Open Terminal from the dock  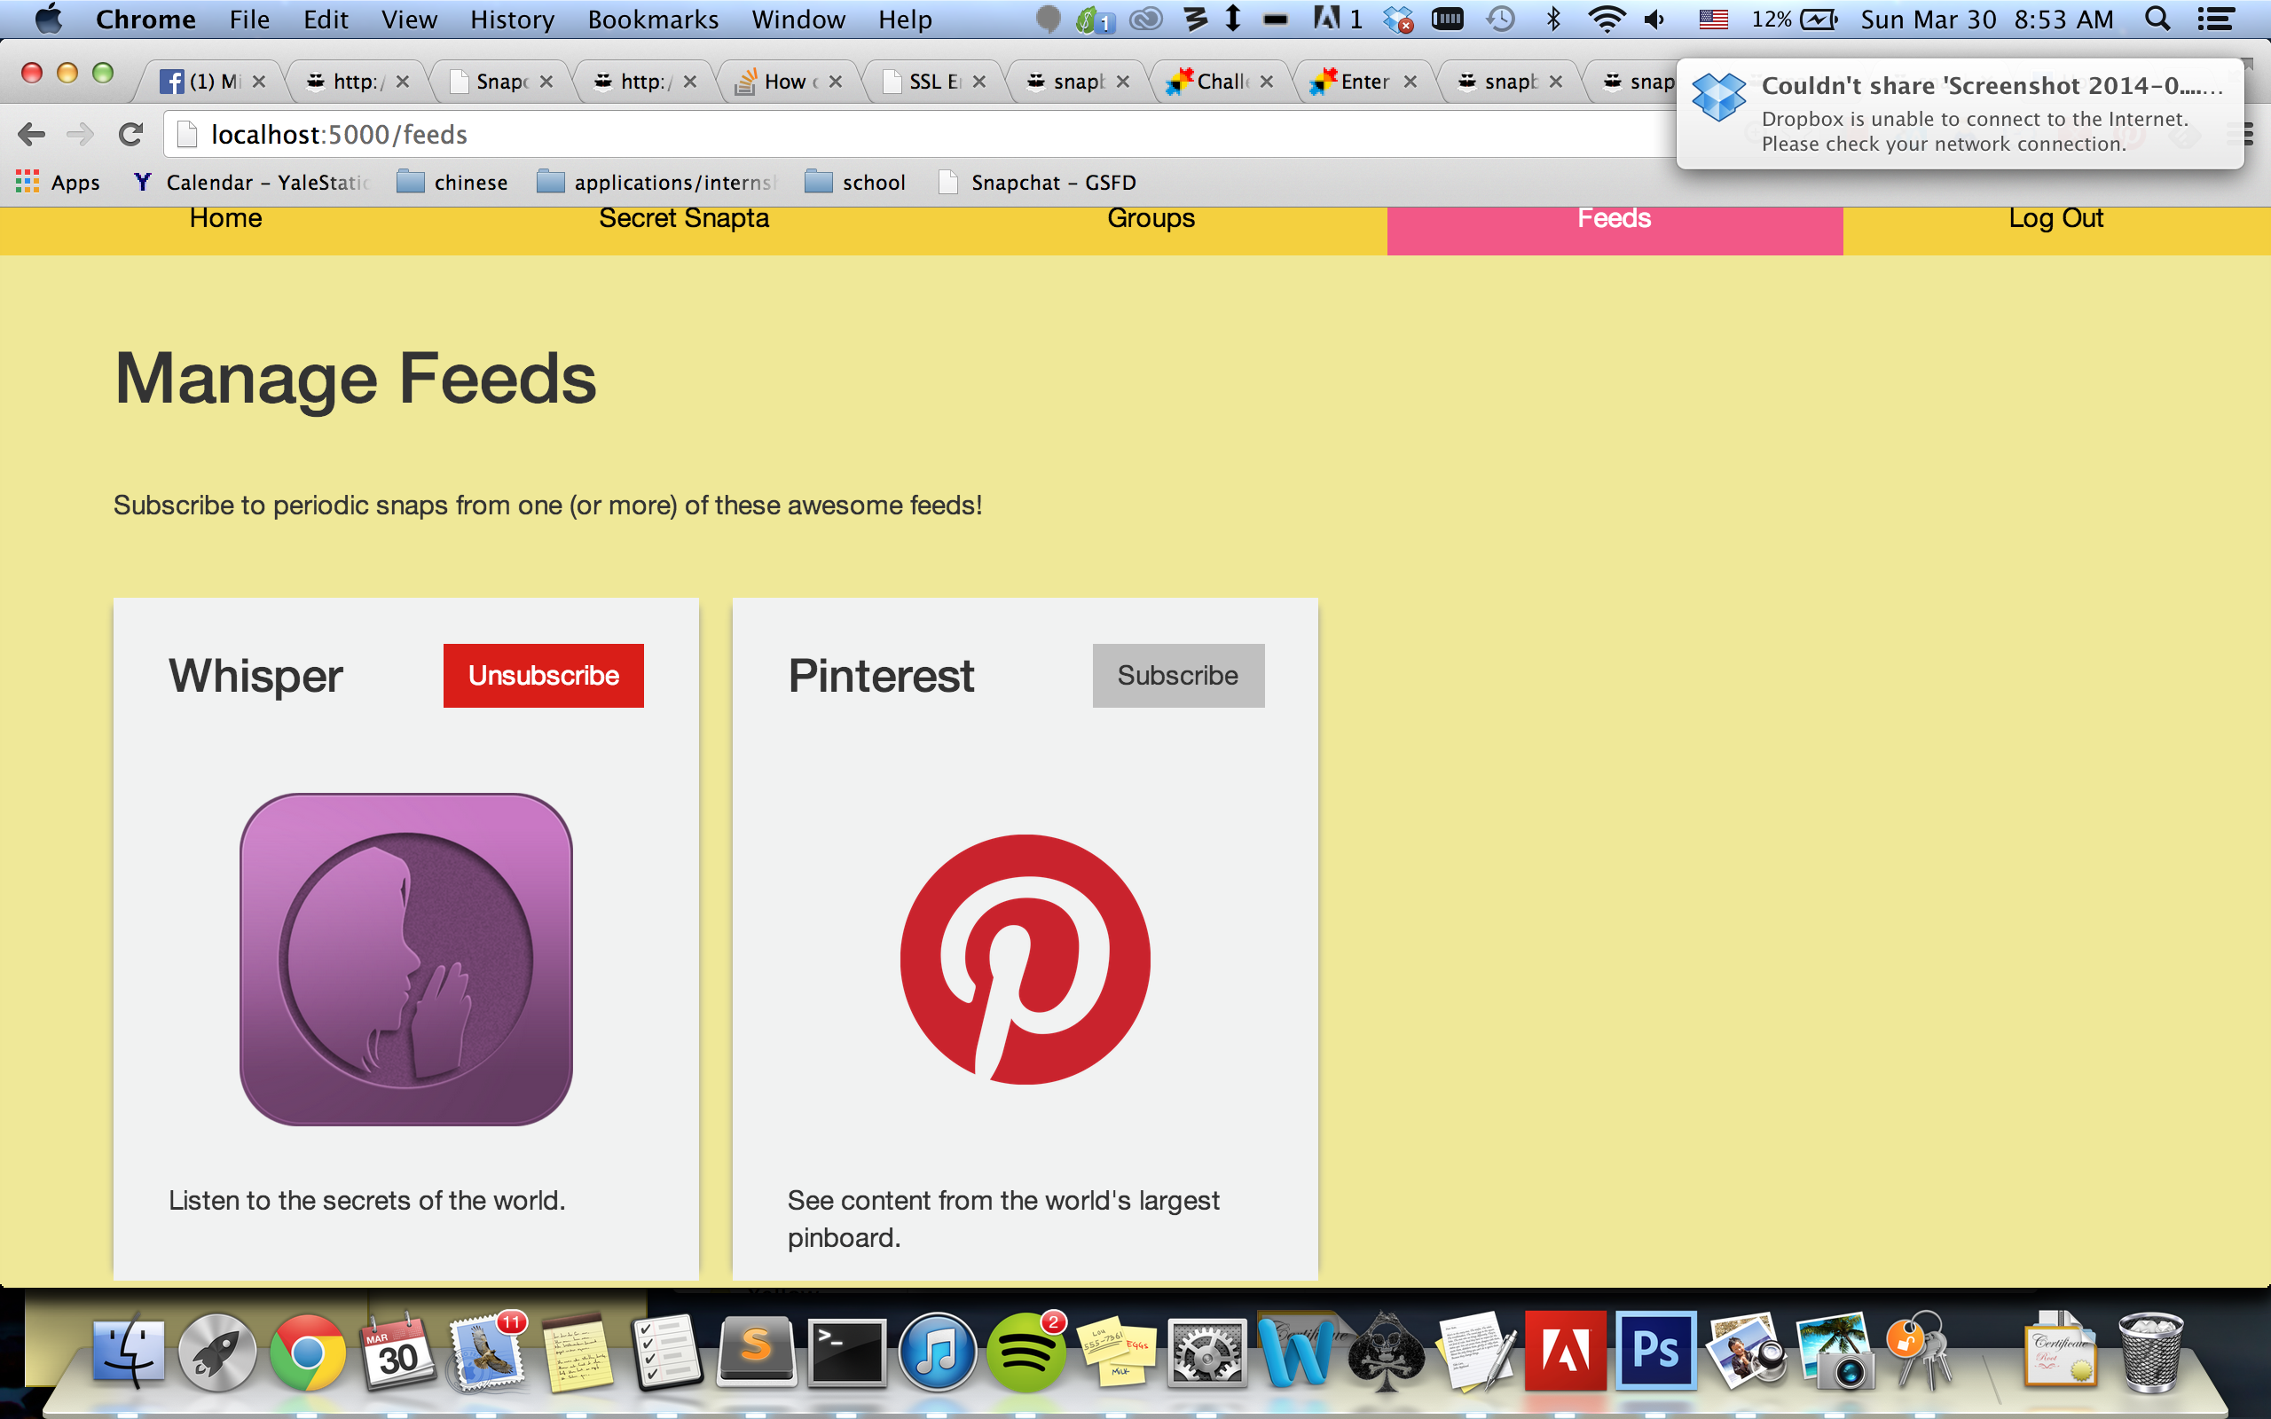click(x=846, y=1353)
